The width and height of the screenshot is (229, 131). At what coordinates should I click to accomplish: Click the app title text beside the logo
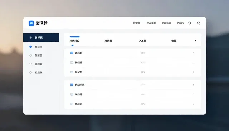point(42,23)
